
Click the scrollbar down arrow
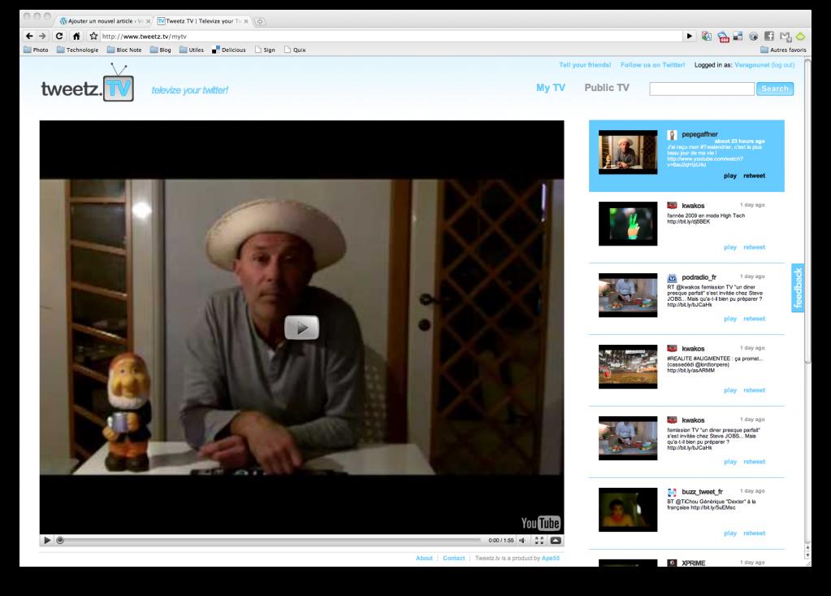(x=807, y=555)
